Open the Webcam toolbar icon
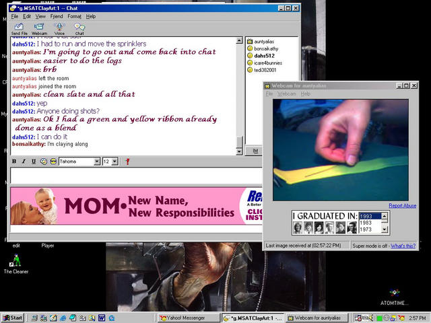Image resolution: width=431 pixels, height=323 pixels. point(39,29)
